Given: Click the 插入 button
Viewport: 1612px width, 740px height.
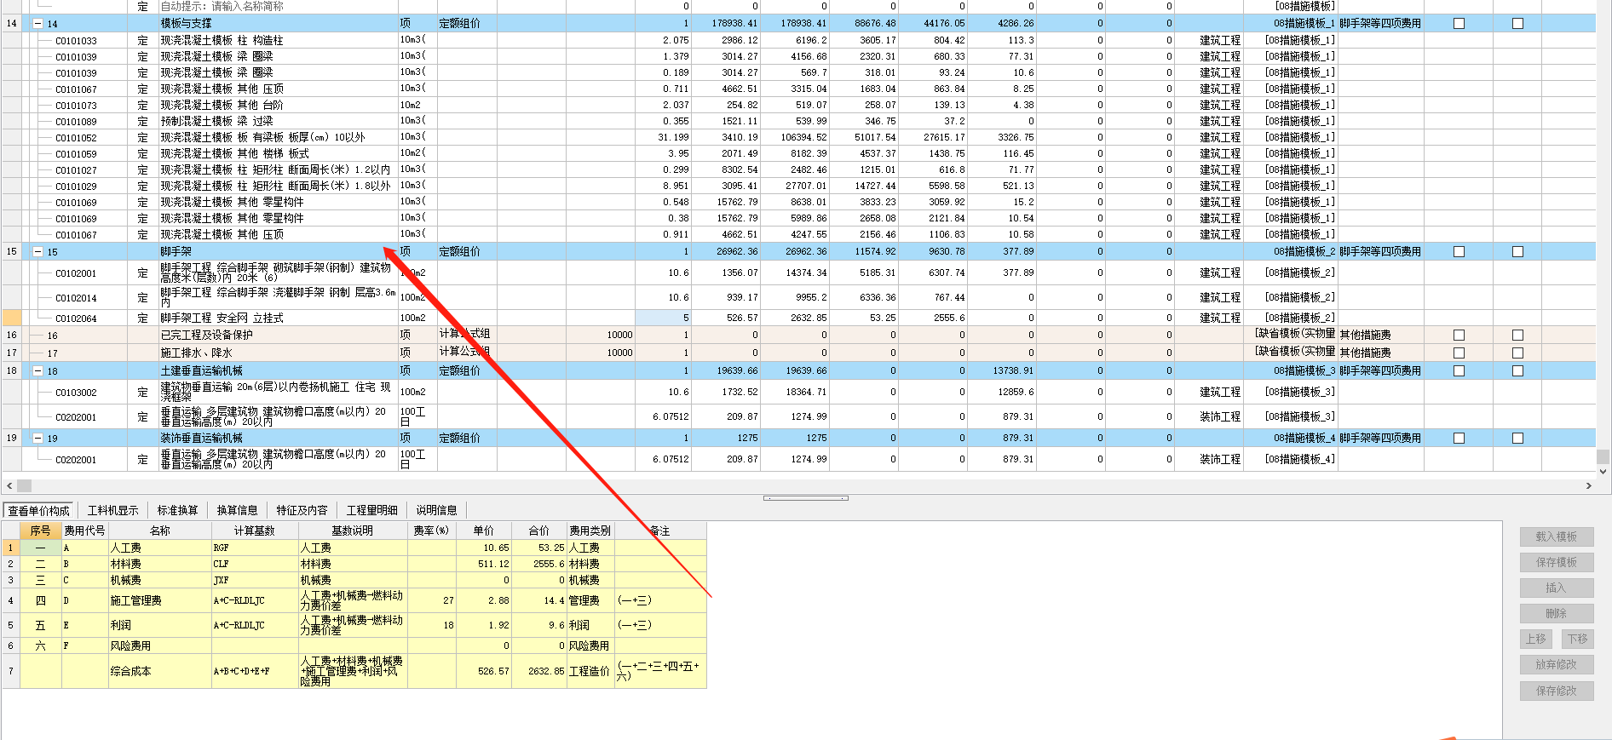Looking at the screenshot, I should 1557,588.
